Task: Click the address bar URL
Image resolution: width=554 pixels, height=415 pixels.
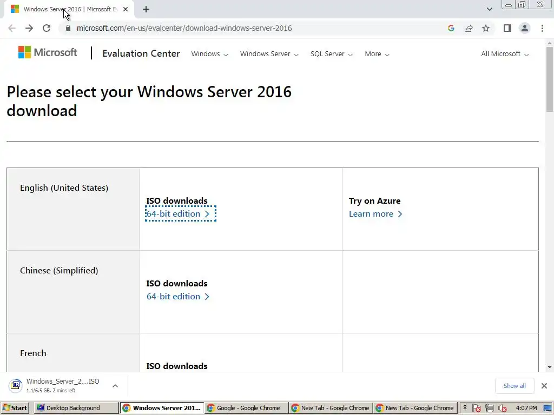Action: 184,28
